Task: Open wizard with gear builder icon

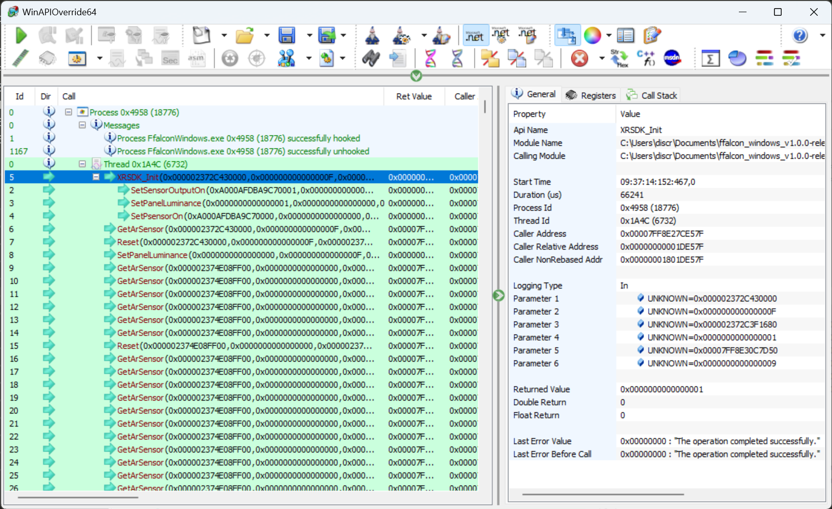Action: pyautogui.click(x=402, y=36)
